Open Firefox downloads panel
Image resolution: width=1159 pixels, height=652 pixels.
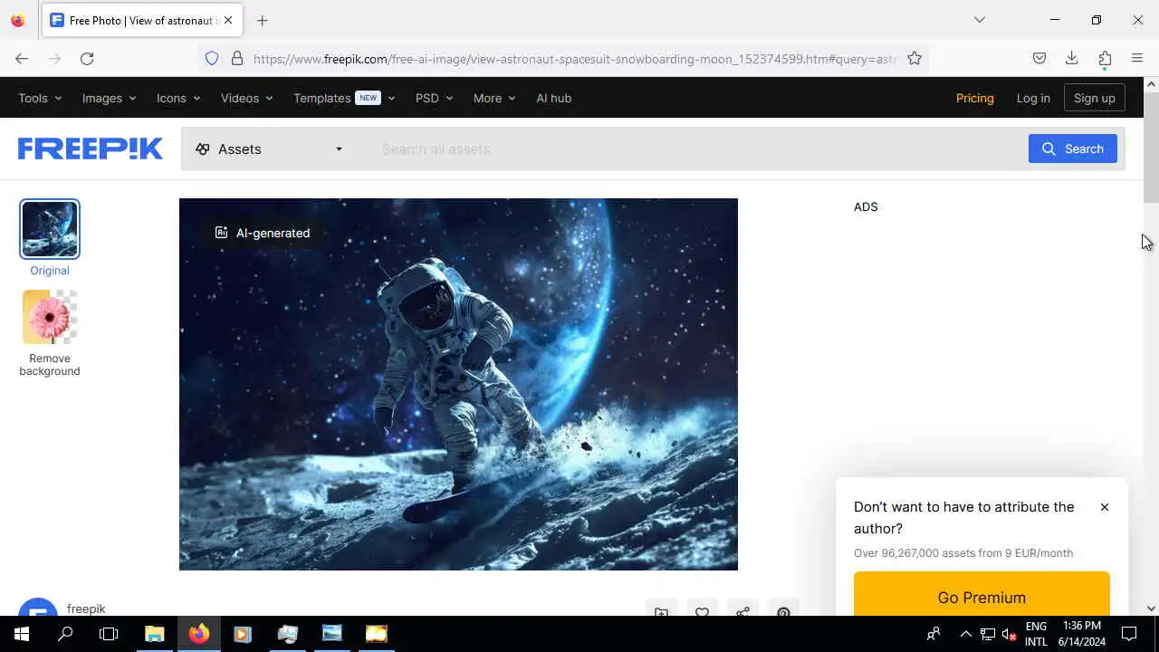pyautogui.click(x=1072, y=58)
